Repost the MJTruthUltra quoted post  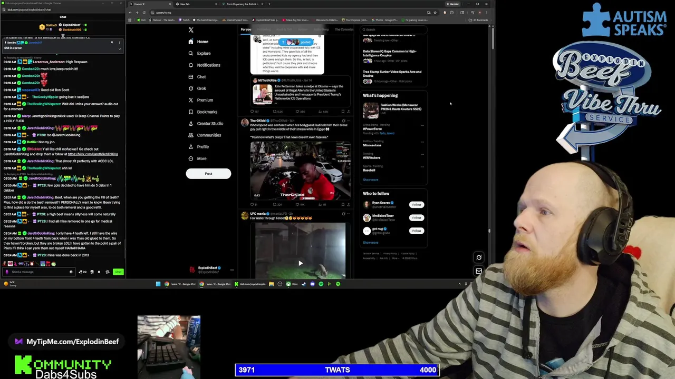(x=275, y=112)
